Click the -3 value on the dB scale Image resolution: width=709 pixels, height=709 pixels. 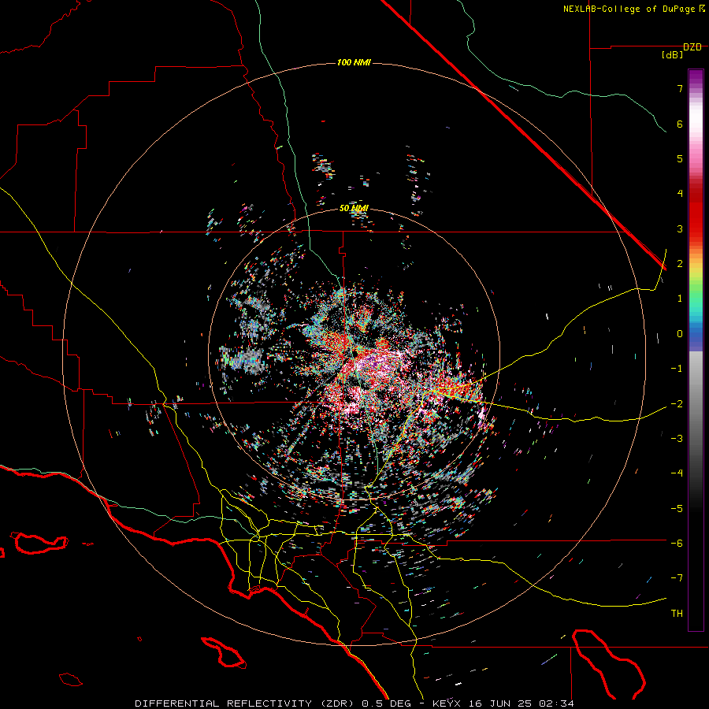[x=677, y=439]
